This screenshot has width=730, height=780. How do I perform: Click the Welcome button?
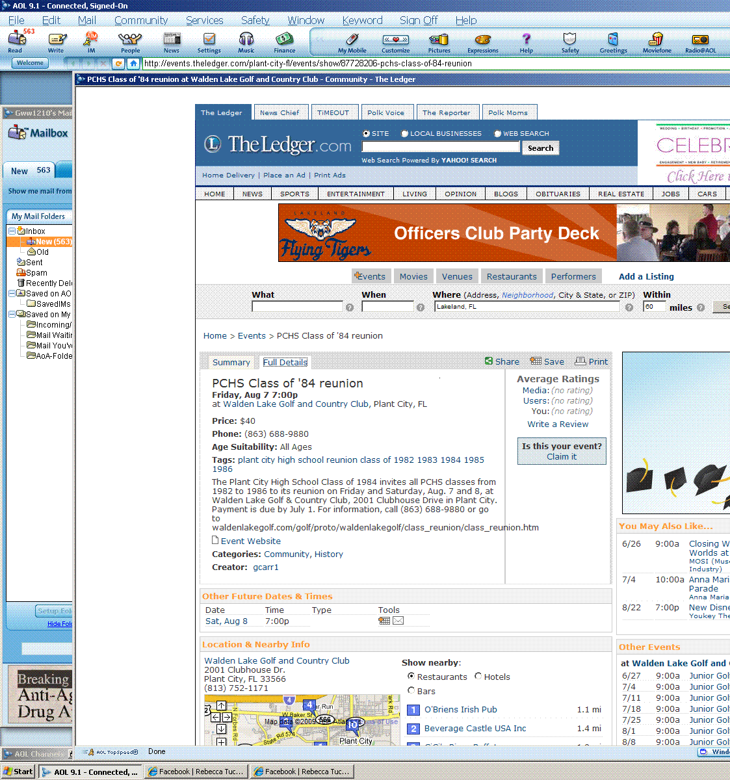(30, 63)
